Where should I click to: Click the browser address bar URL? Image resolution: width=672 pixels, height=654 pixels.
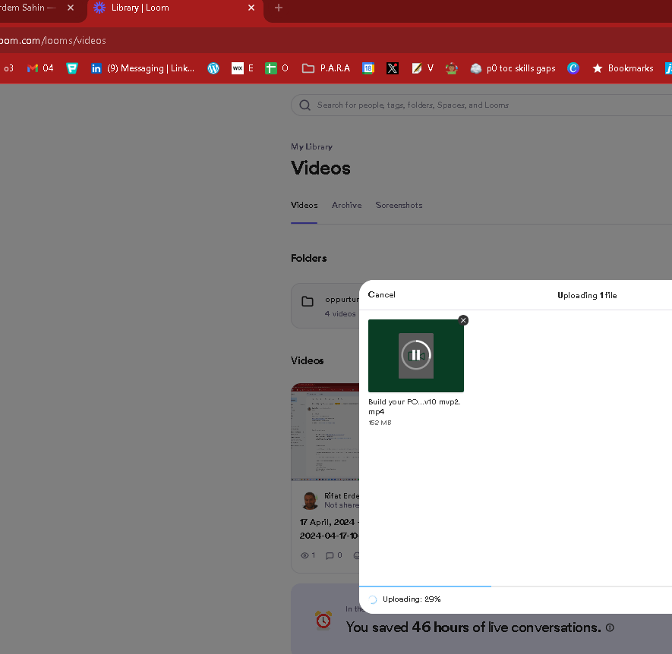pyautogui.click(x=53, y=41)
